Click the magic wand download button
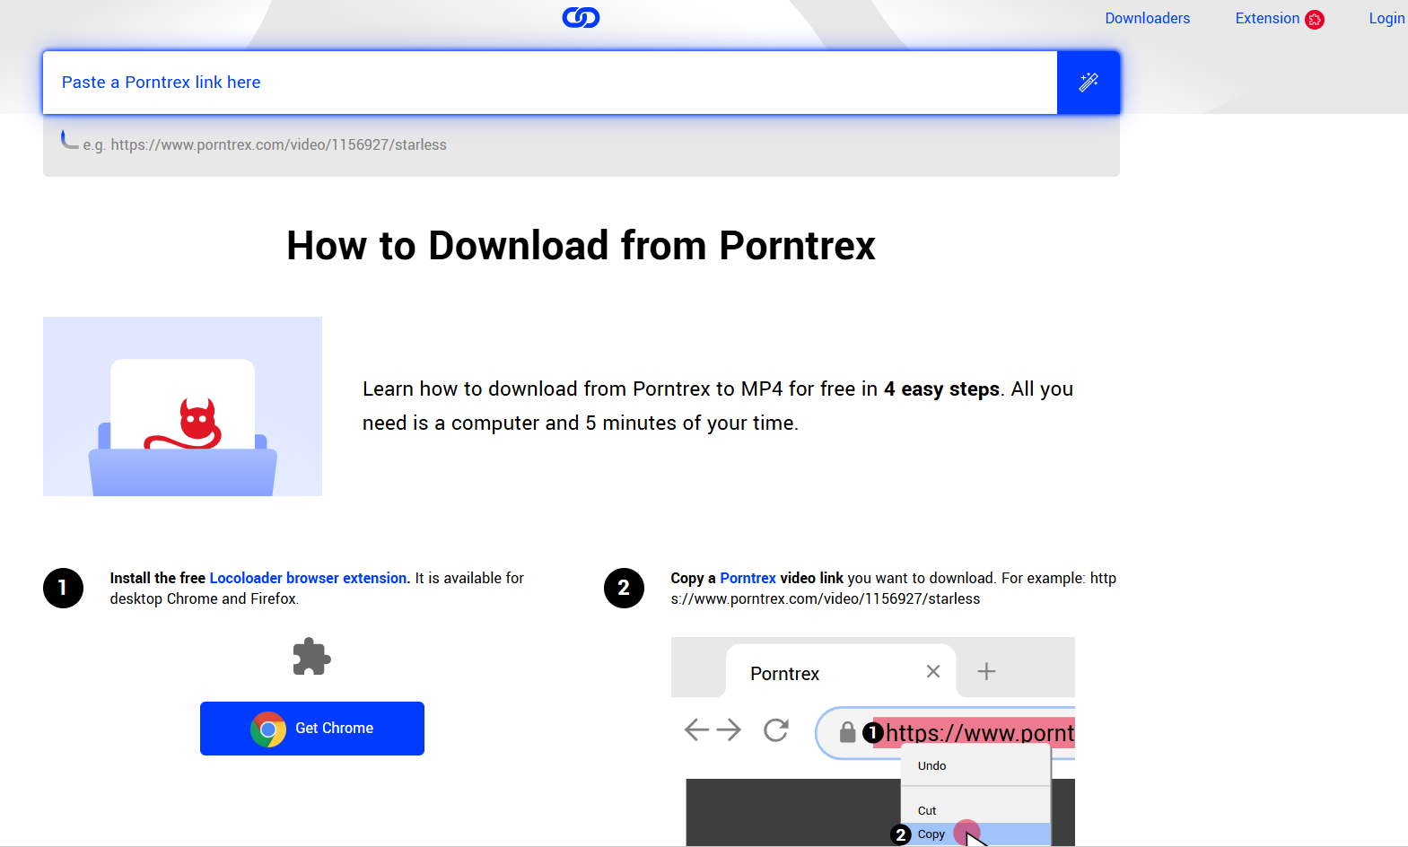1408x847 pixels. click(1089, 83)
